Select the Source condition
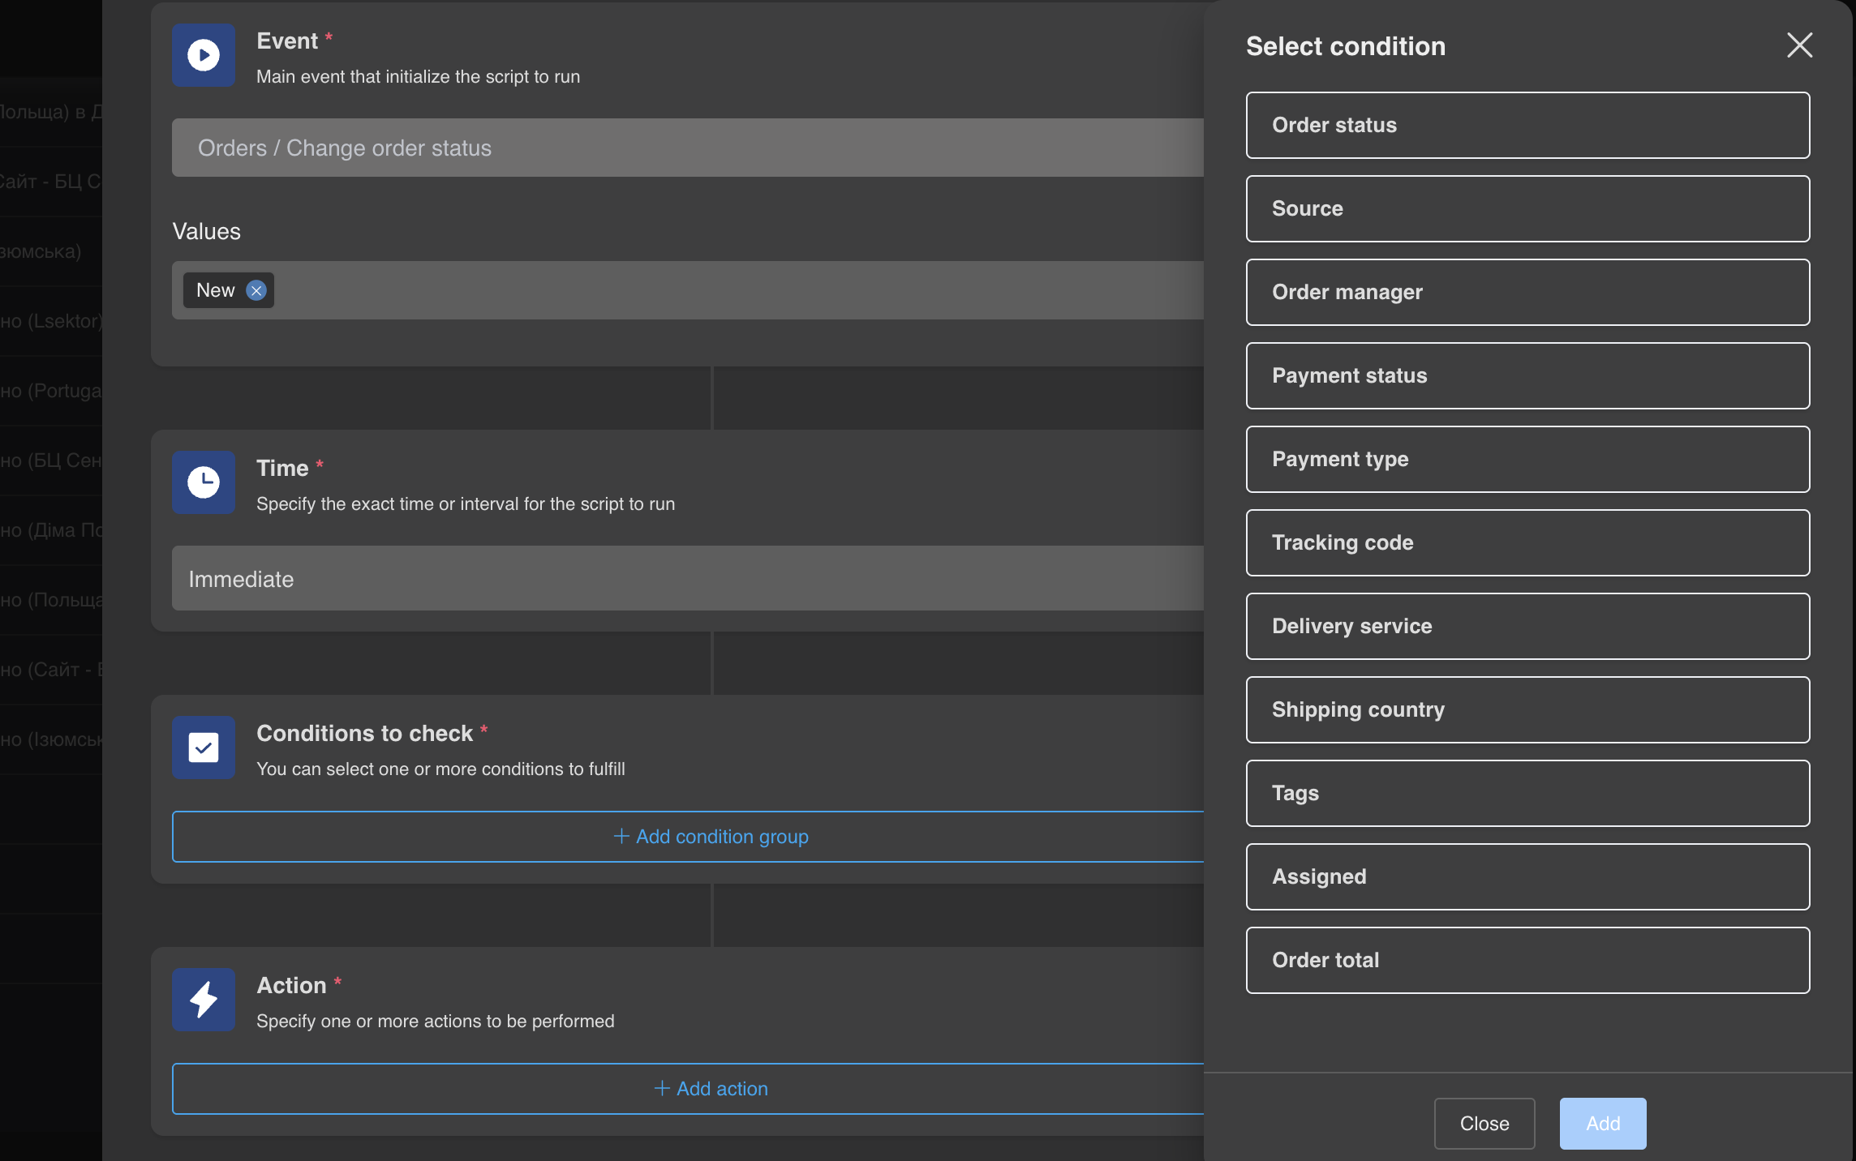The width and height of the screenshot is (1856, 1161). (x=1527, y=208)
